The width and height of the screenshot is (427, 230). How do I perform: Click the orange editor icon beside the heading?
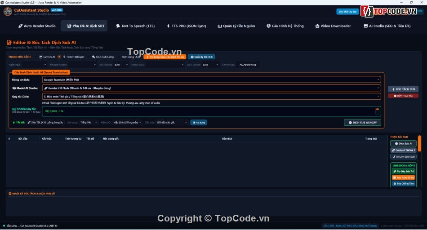click(9, 43)
